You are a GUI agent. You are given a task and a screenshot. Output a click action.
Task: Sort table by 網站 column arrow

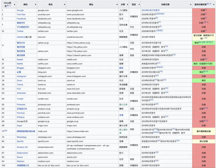(x=36, y=5)
